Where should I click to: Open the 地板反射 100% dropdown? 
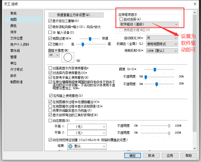pyautogui.click(x=162, y=51)
